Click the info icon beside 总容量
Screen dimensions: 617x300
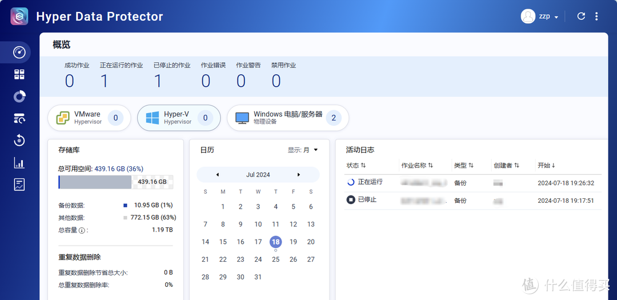(x=82, y=230)
